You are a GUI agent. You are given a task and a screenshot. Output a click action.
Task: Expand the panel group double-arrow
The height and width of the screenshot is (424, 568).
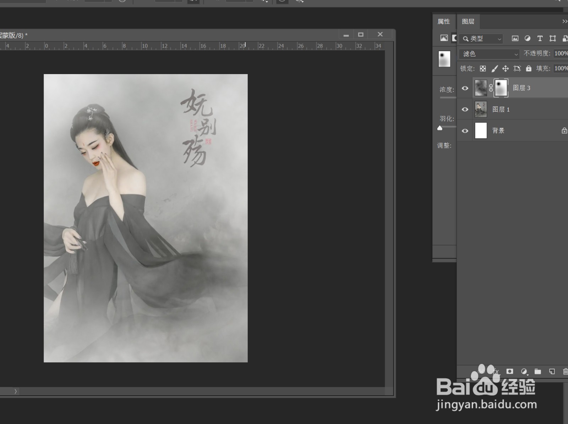click(x=564, y=22)
